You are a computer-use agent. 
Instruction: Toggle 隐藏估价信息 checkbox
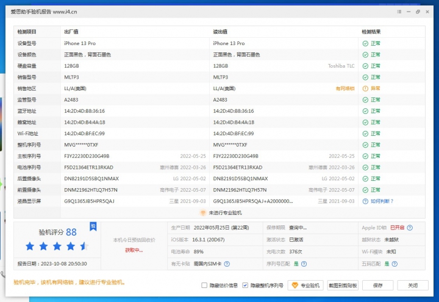pyautogui.click(x=204, y=285)
